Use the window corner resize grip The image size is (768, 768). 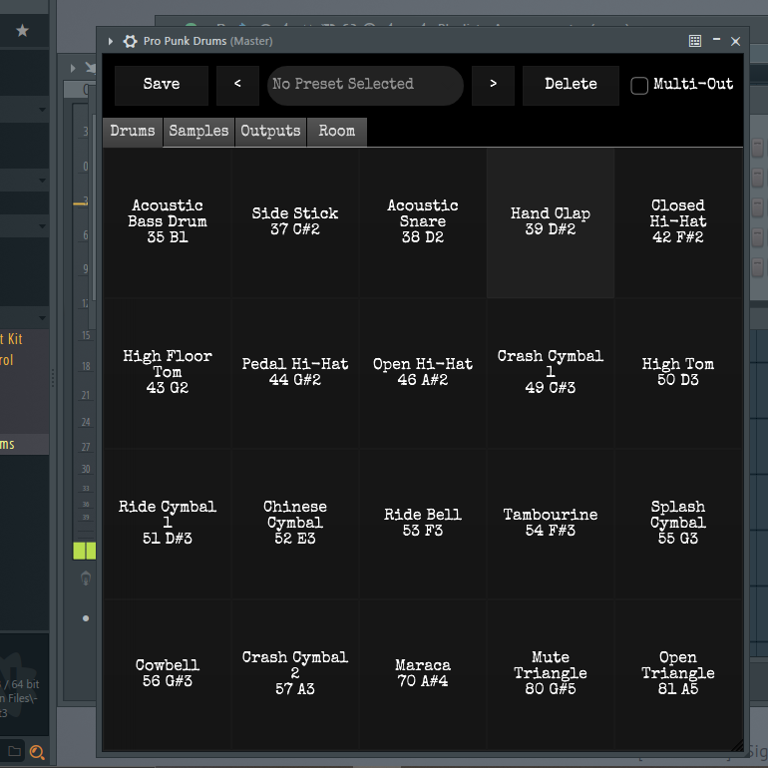click(737, 745)
